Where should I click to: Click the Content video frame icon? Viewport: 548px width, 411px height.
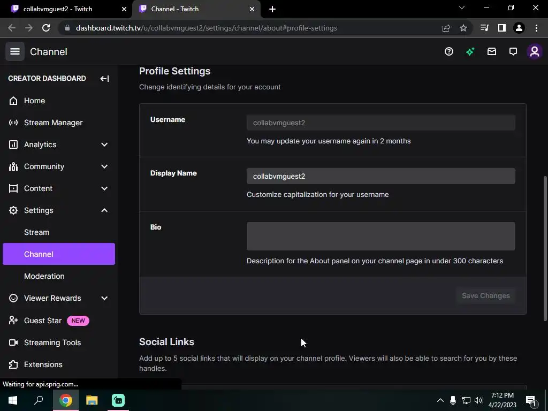tap(13, 189)
